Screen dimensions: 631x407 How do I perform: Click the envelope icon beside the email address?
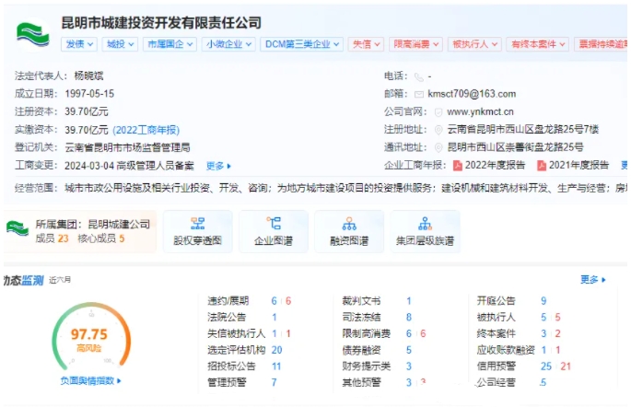click(419, 95)
